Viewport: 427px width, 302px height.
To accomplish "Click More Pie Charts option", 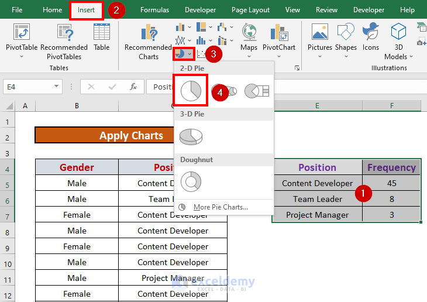I will coord(220,207).
